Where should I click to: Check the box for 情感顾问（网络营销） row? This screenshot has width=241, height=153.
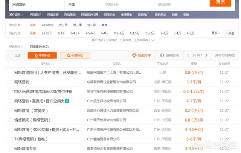tap(11, 120)
